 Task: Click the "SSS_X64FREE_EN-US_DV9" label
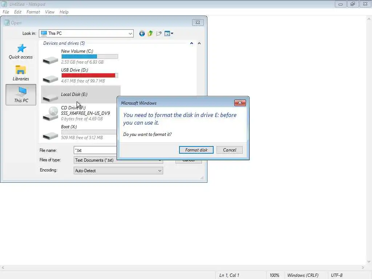coord(85,113)
